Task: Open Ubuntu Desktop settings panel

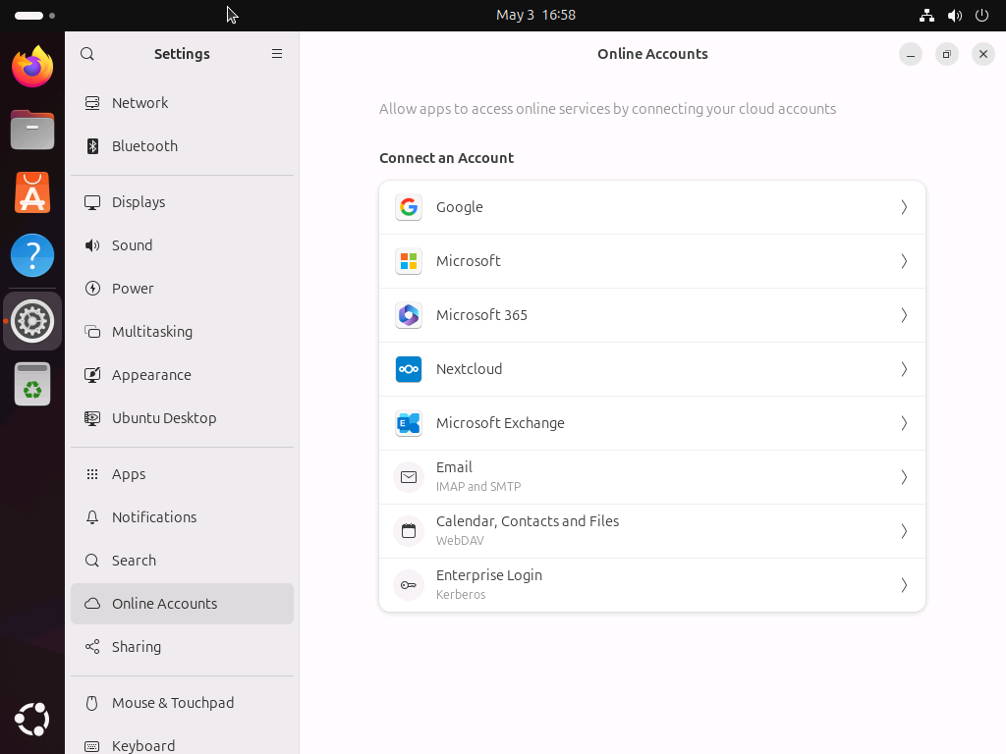Action: [x=182, y=418]
